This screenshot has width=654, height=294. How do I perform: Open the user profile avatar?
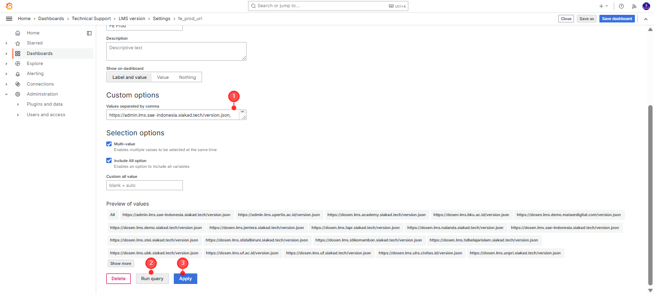(x=646, y=6)
